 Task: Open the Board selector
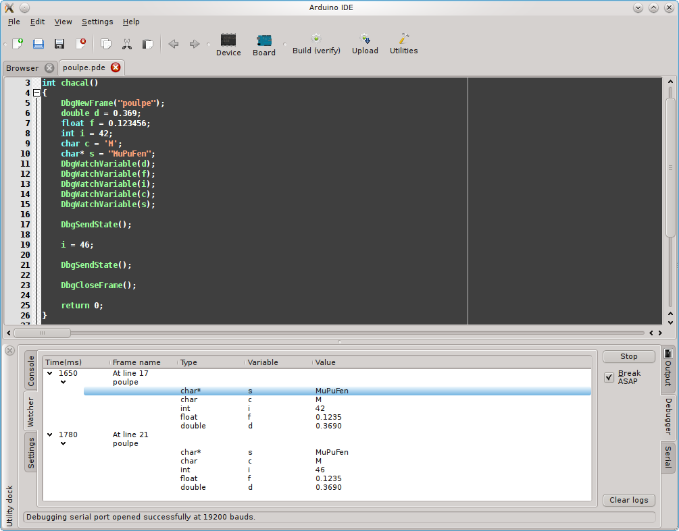click(x=263, y=45)
